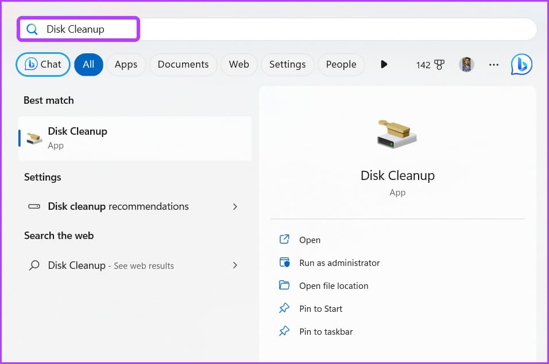The height and width of the screenshot is (364, 549).
Task: Select the All filter tab
Action: (x=88, y=64)
